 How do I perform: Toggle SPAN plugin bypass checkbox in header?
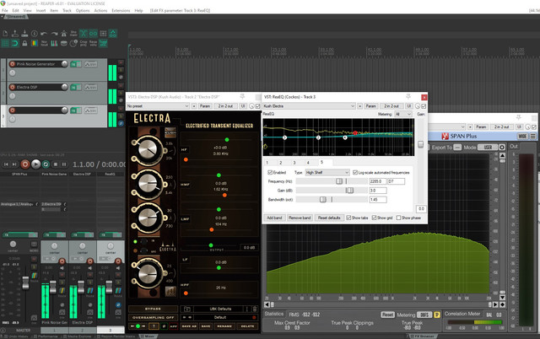(534, 127)
